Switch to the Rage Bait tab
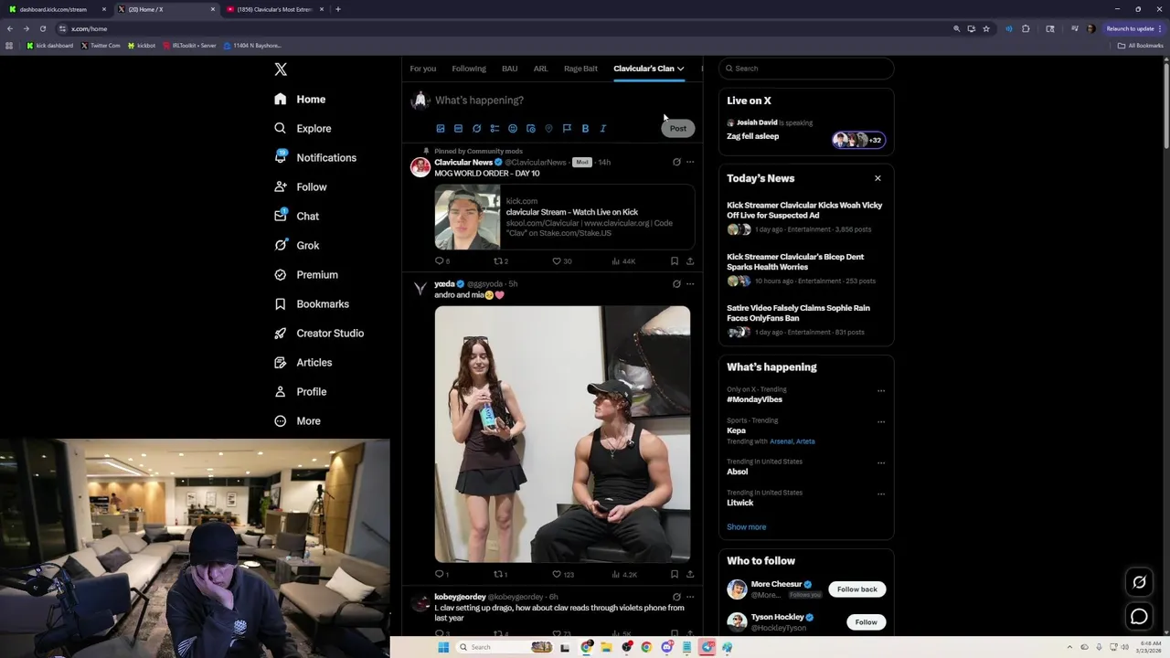This screenshot has width=1170, height=658. tap(580, 69)
